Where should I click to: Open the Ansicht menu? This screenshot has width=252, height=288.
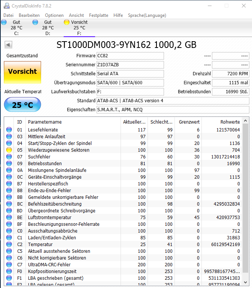click(76, 15)
